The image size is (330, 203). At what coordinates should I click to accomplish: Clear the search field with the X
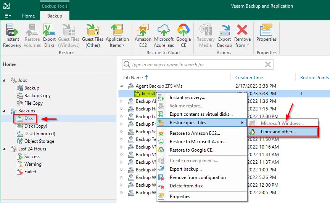click(268, 64)
